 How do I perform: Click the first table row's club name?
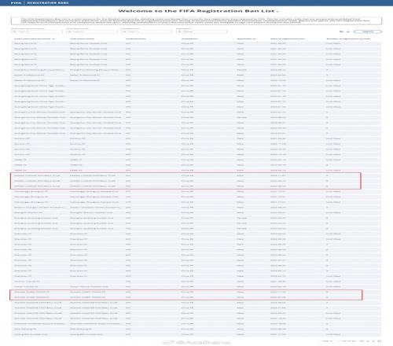pos(25,43)
